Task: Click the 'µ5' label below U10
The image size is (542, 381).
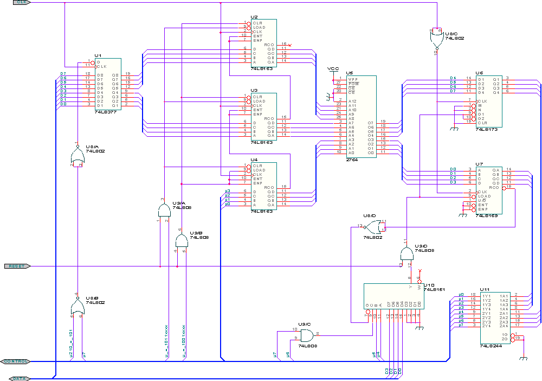Action: tap(373, 354)
